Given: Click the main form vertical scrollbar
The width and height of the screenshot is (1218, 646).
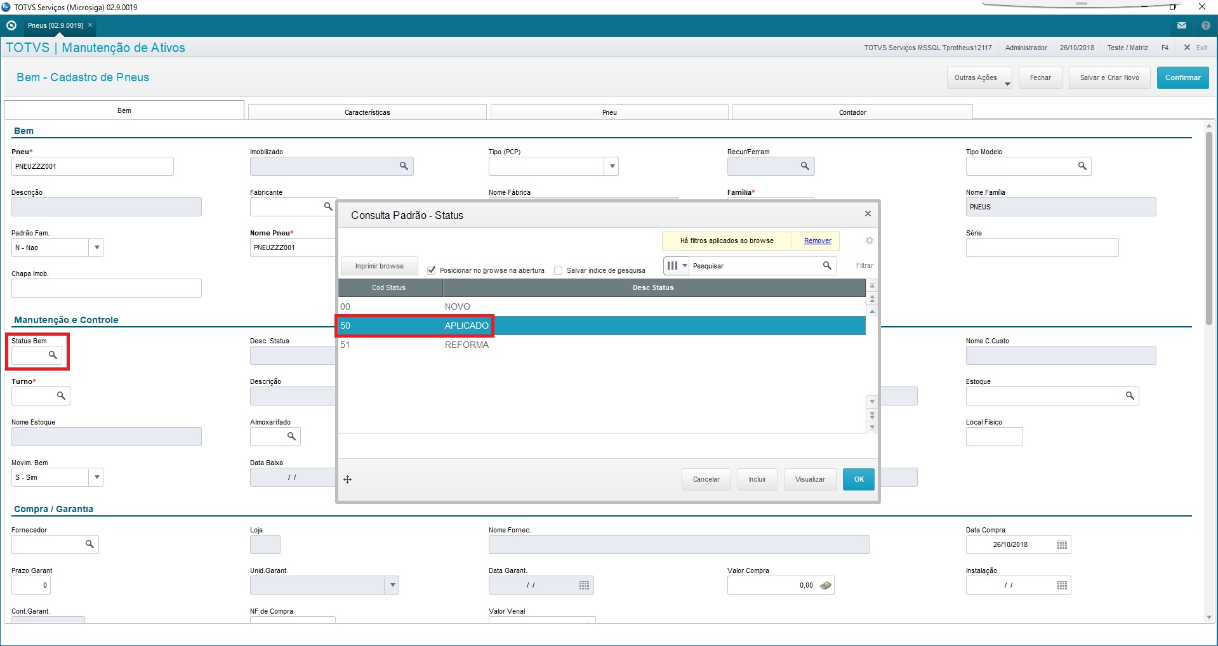Looking at the screenshot, I should (1209, 228).
